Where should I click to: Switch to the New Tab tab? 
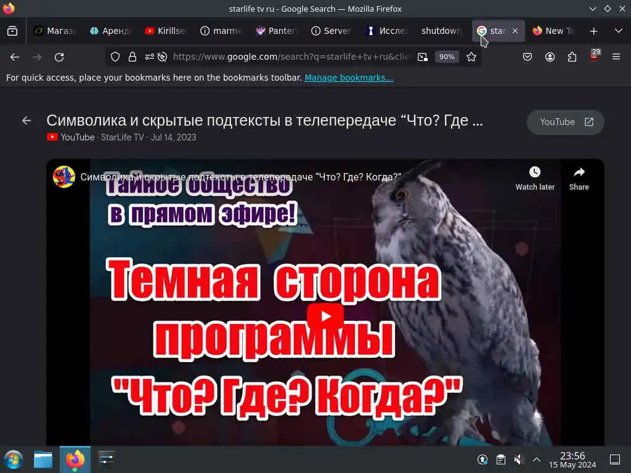553,31
